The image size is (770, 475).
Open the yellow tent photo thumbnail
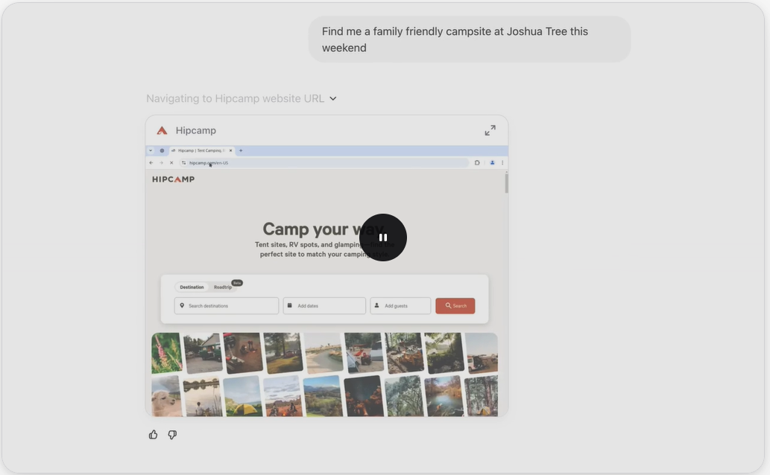pos(243,396)
